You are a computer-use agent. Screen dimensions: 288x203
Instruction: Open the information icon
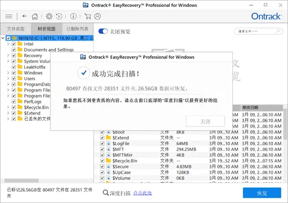(73, 16)
